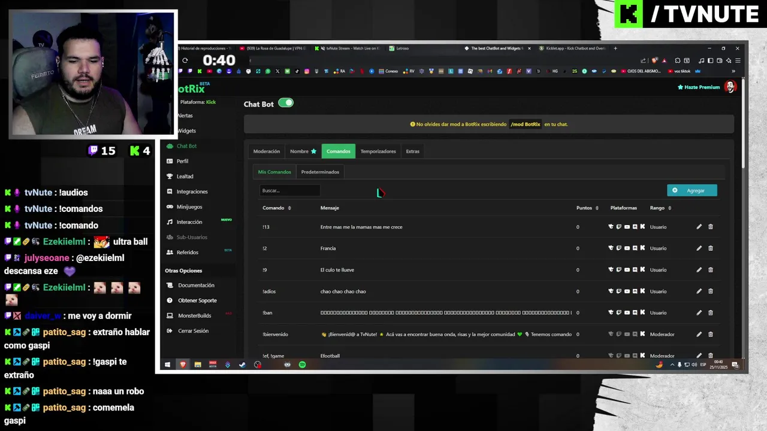Open the Temporizadores tab
Viewport: 767px width, 431px height.
[378, 151]
